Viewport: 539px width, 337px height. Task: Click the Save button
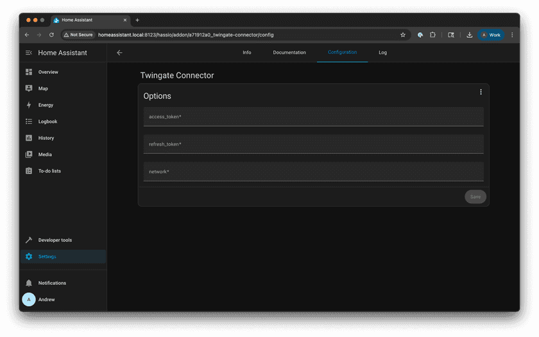(475, 196)
